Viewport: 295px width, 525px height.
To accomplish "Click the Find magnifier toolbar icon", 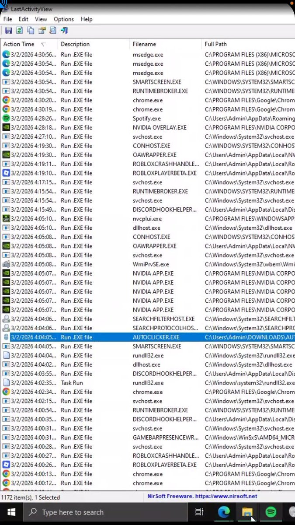I will pos(53,31).
